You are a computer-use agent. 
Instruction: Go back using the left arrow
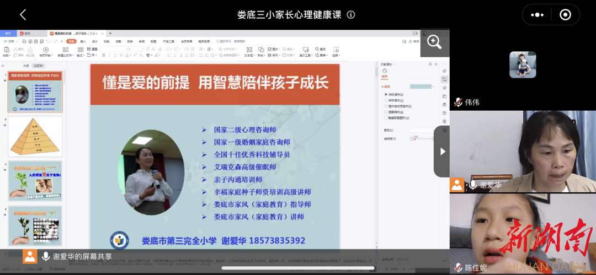(23, 15)
